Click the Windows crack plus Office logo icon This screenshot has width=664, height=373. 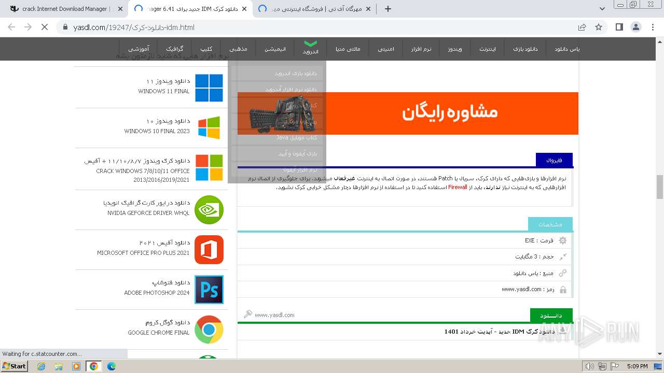pyautogui.click(x=209, y=167)
